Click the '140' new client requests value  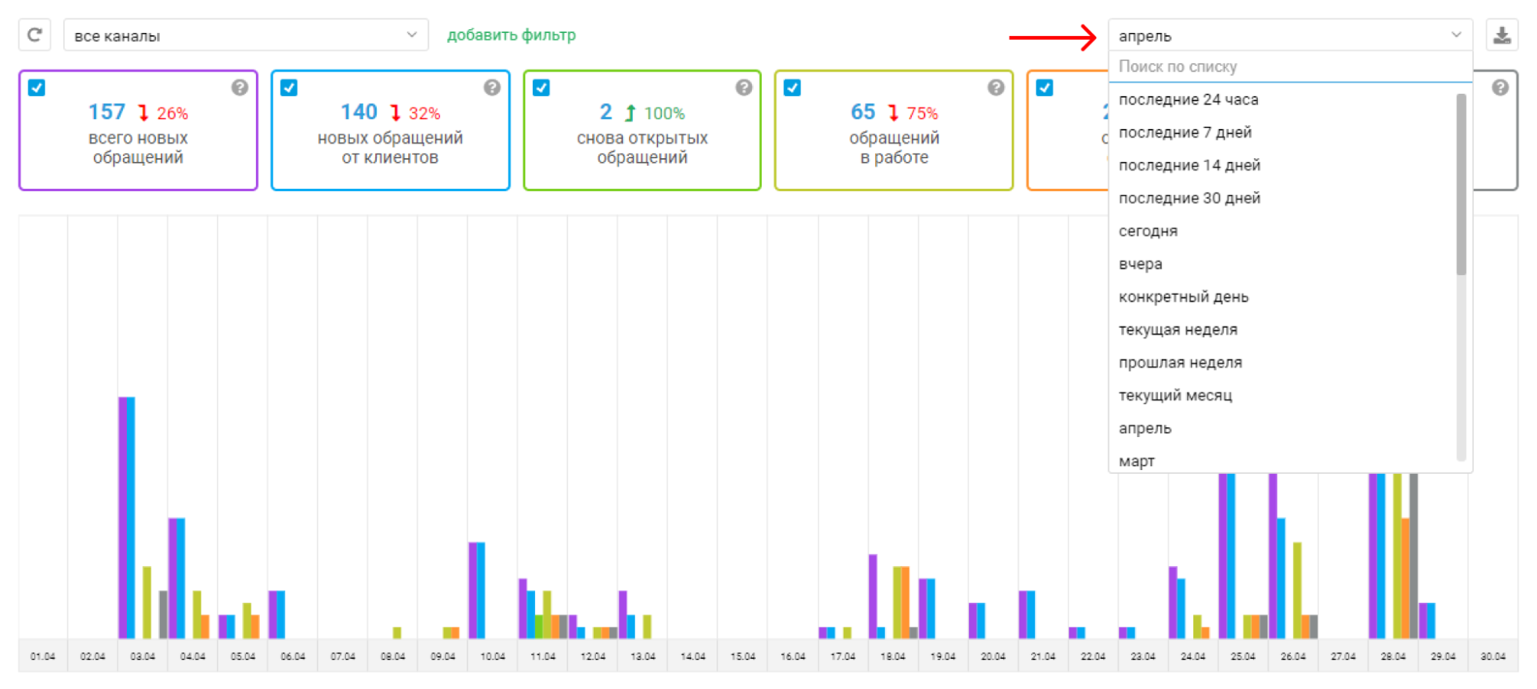(x=358, y=112)
